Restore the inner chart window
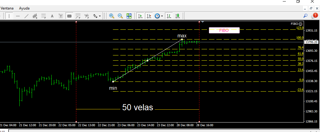This screenshot has height=132, width=320. coord(311,8)
